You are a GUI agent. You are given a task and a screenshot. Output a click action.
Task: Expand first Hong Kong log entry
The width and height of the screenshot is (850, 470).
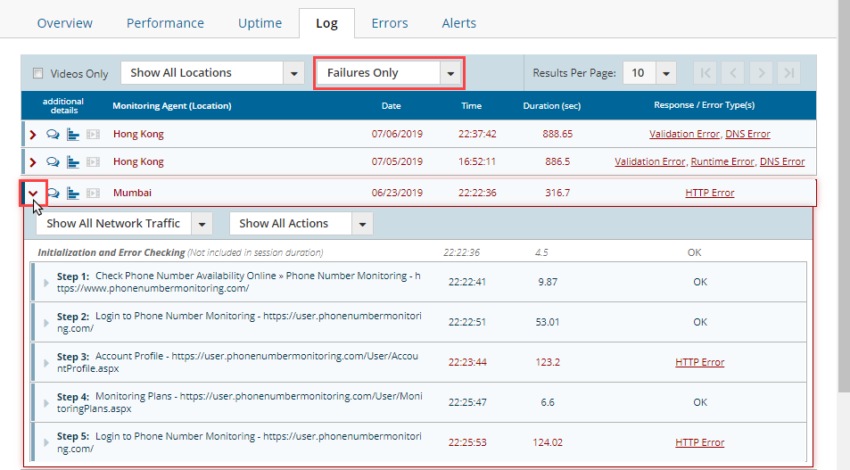click(33, 135)
